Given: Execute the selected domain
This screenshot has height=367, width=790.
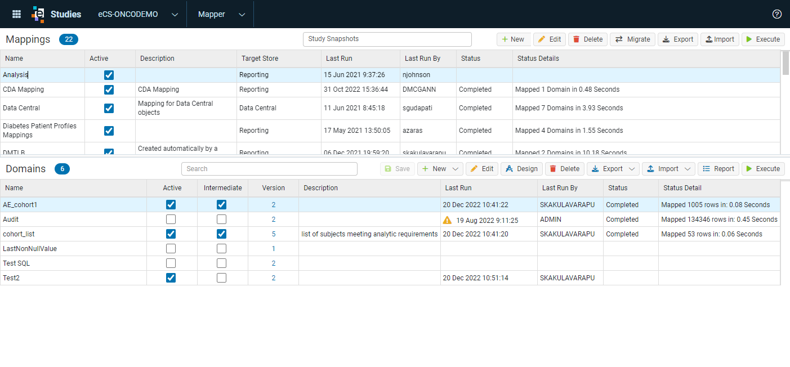Looking at the screenshot, I should point(763,169).
